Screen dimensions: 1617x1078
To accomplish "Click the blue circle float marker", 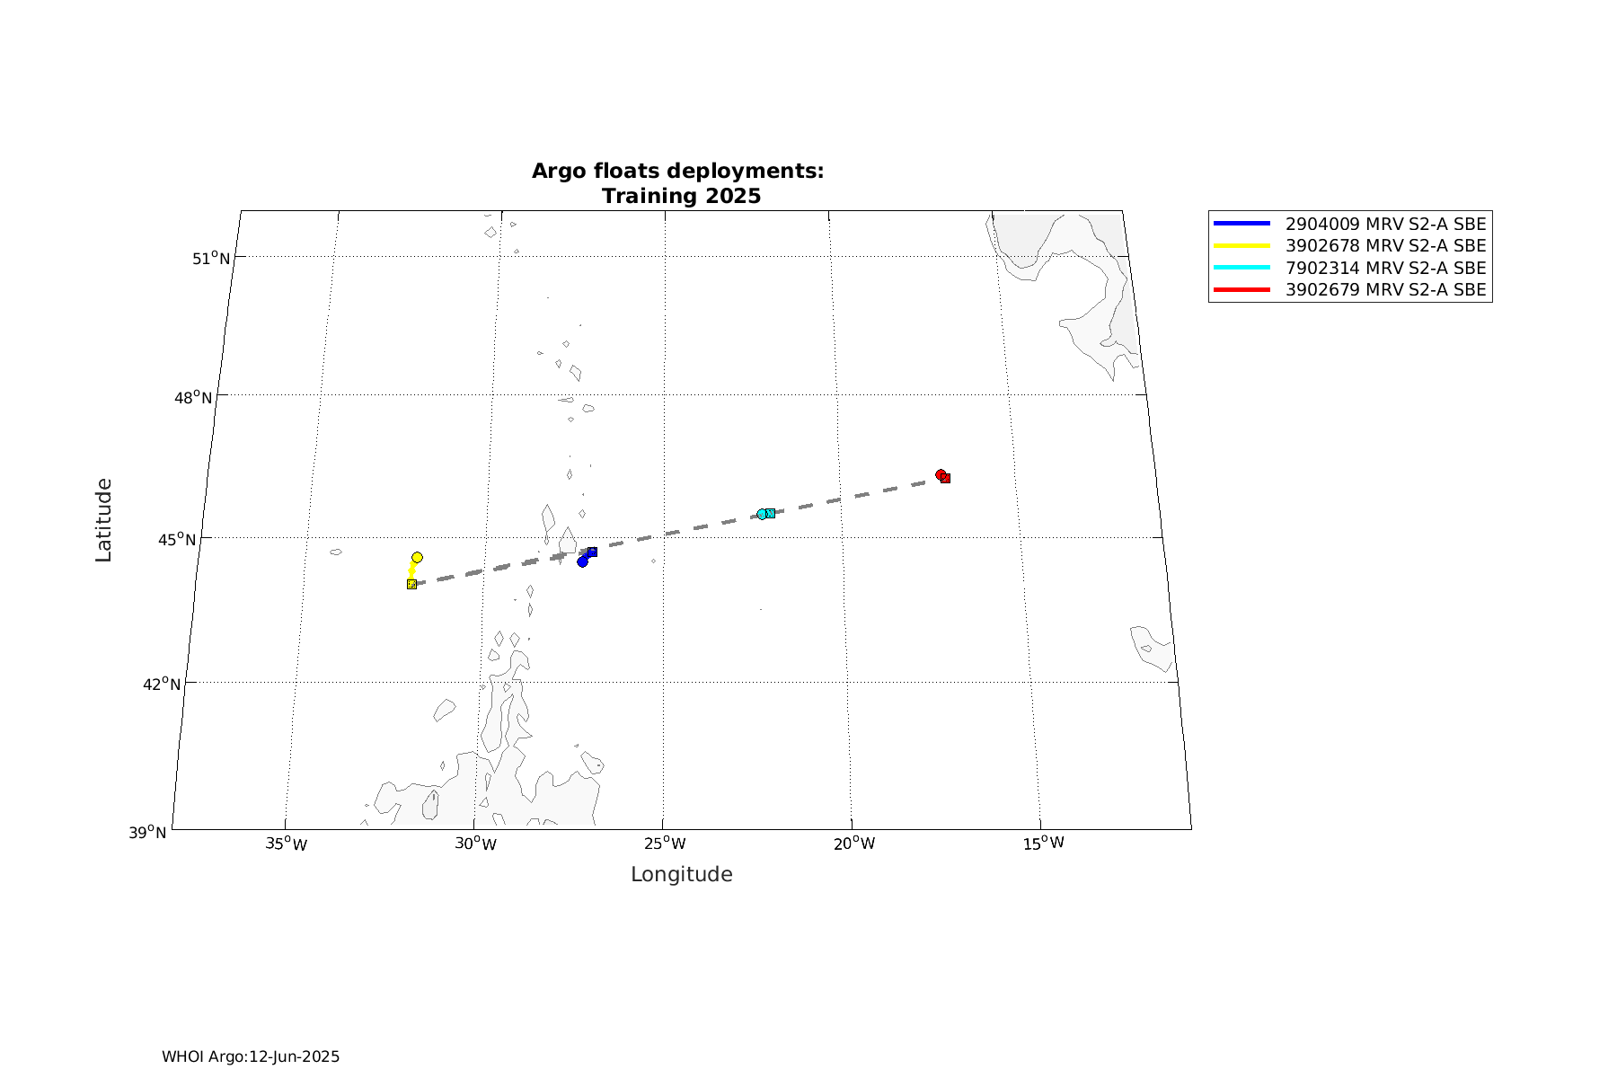I will [x=582, y=562].
